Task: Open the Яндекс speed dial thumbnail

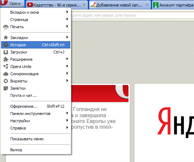Action: coord(164,123)
